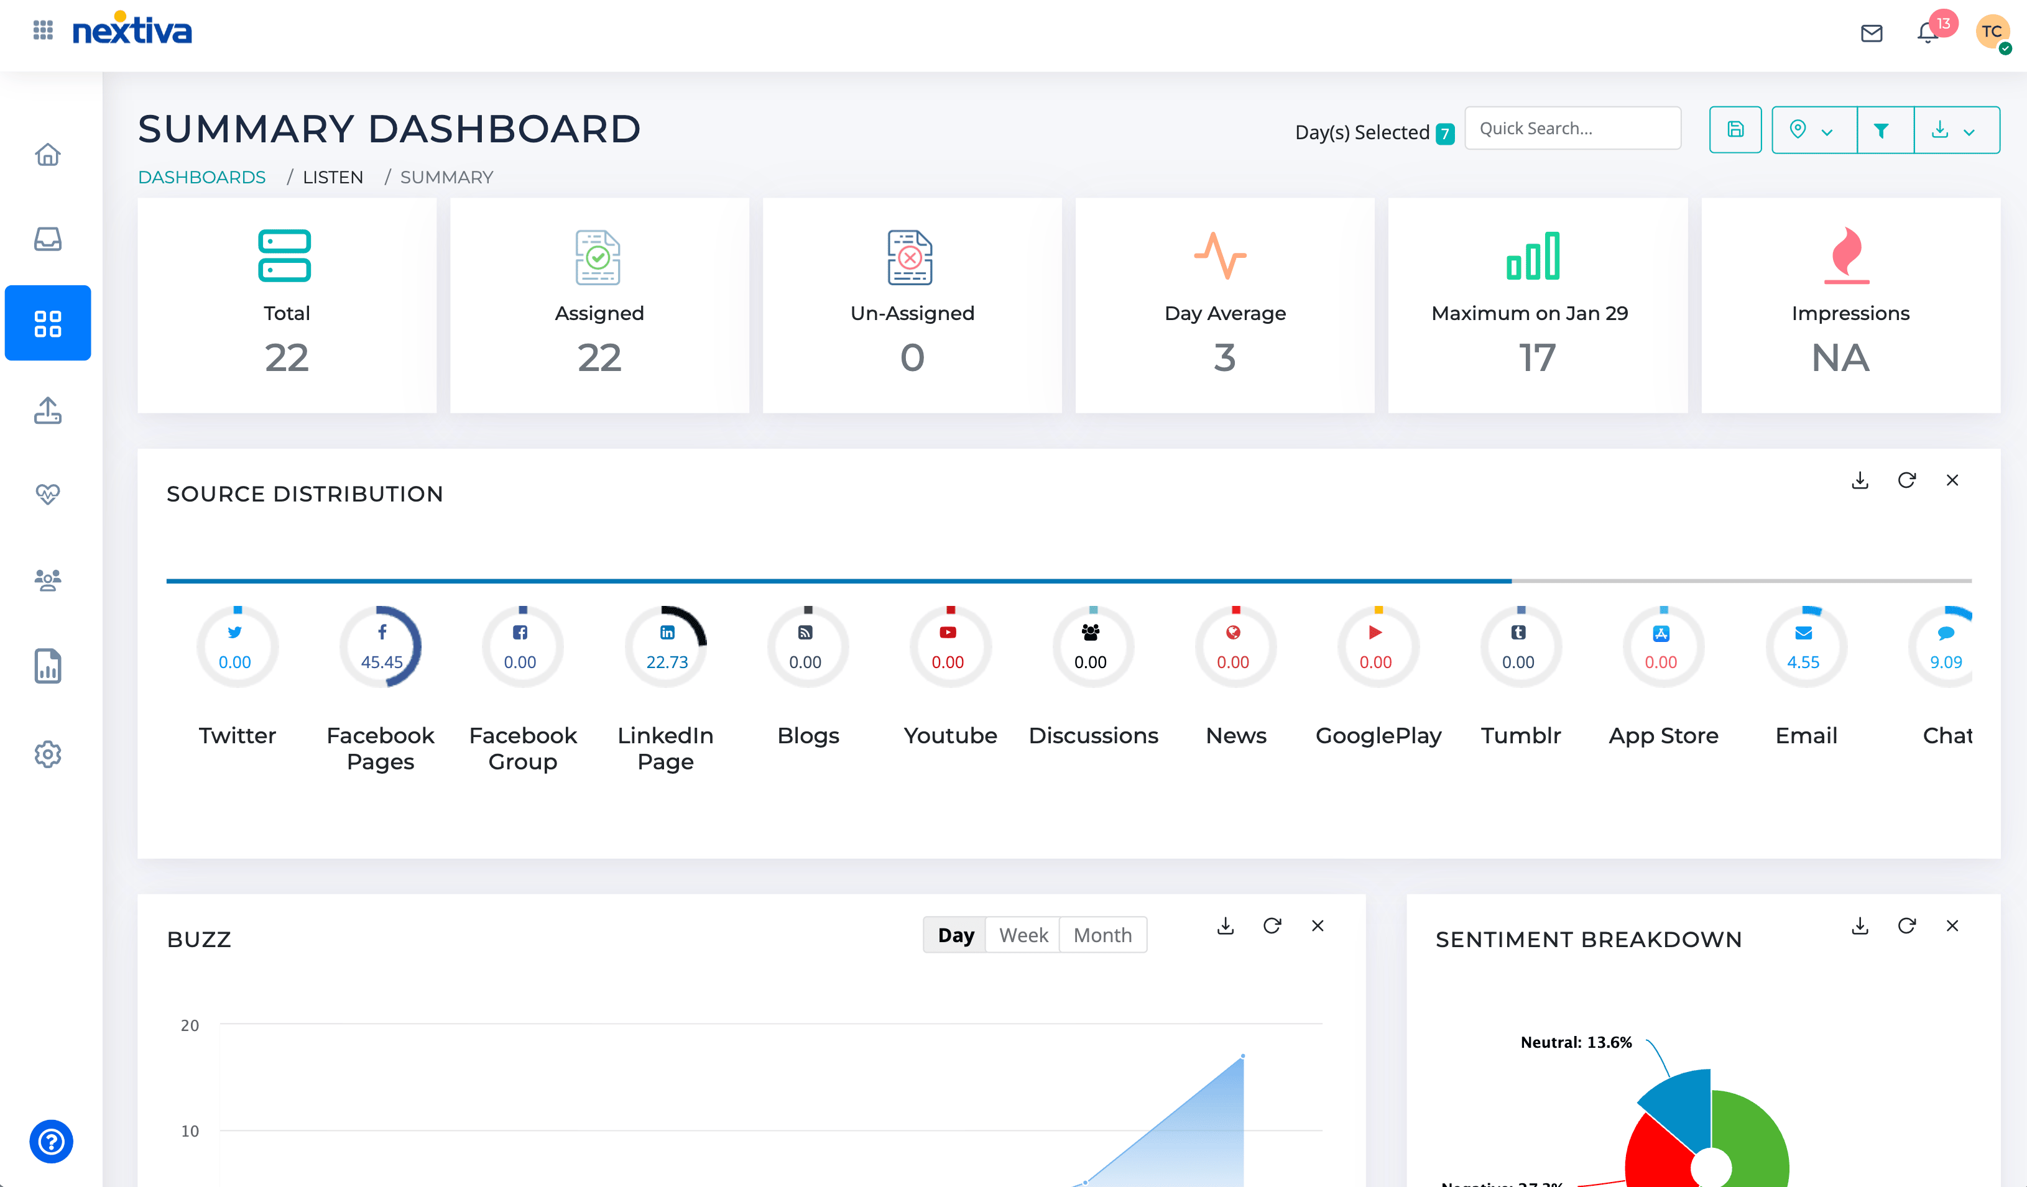Open the mail envelope icon in header

pyautogui.click(x=1871, y=33)
